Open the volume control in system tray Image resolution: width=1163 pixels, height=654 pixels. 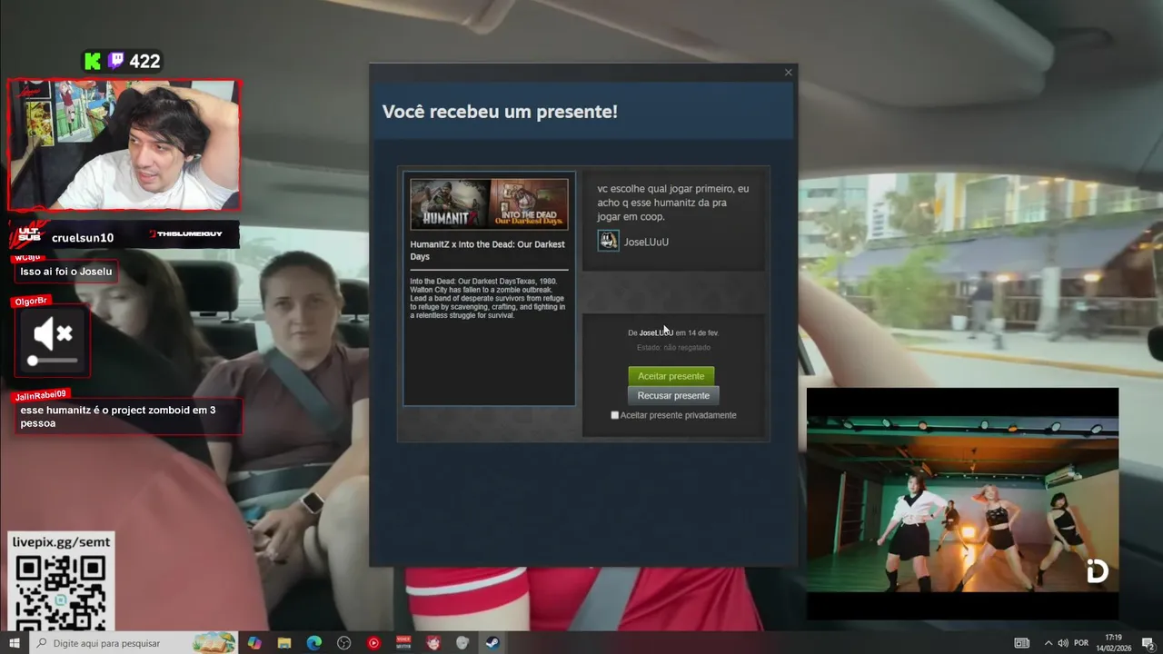(x=1063, y=643)
